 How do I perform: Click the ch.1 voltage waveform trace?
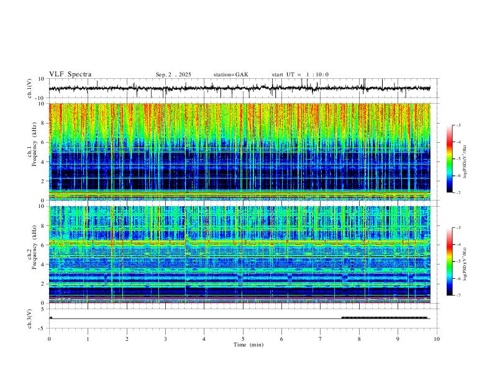(x=240, y=88)
